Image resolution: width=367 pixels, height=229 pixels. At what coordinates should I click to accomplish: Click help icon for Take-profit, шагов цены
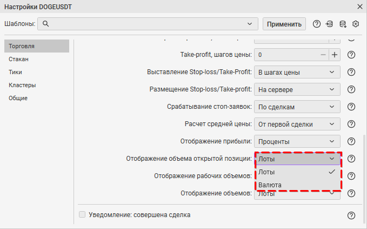click(351, 55)
